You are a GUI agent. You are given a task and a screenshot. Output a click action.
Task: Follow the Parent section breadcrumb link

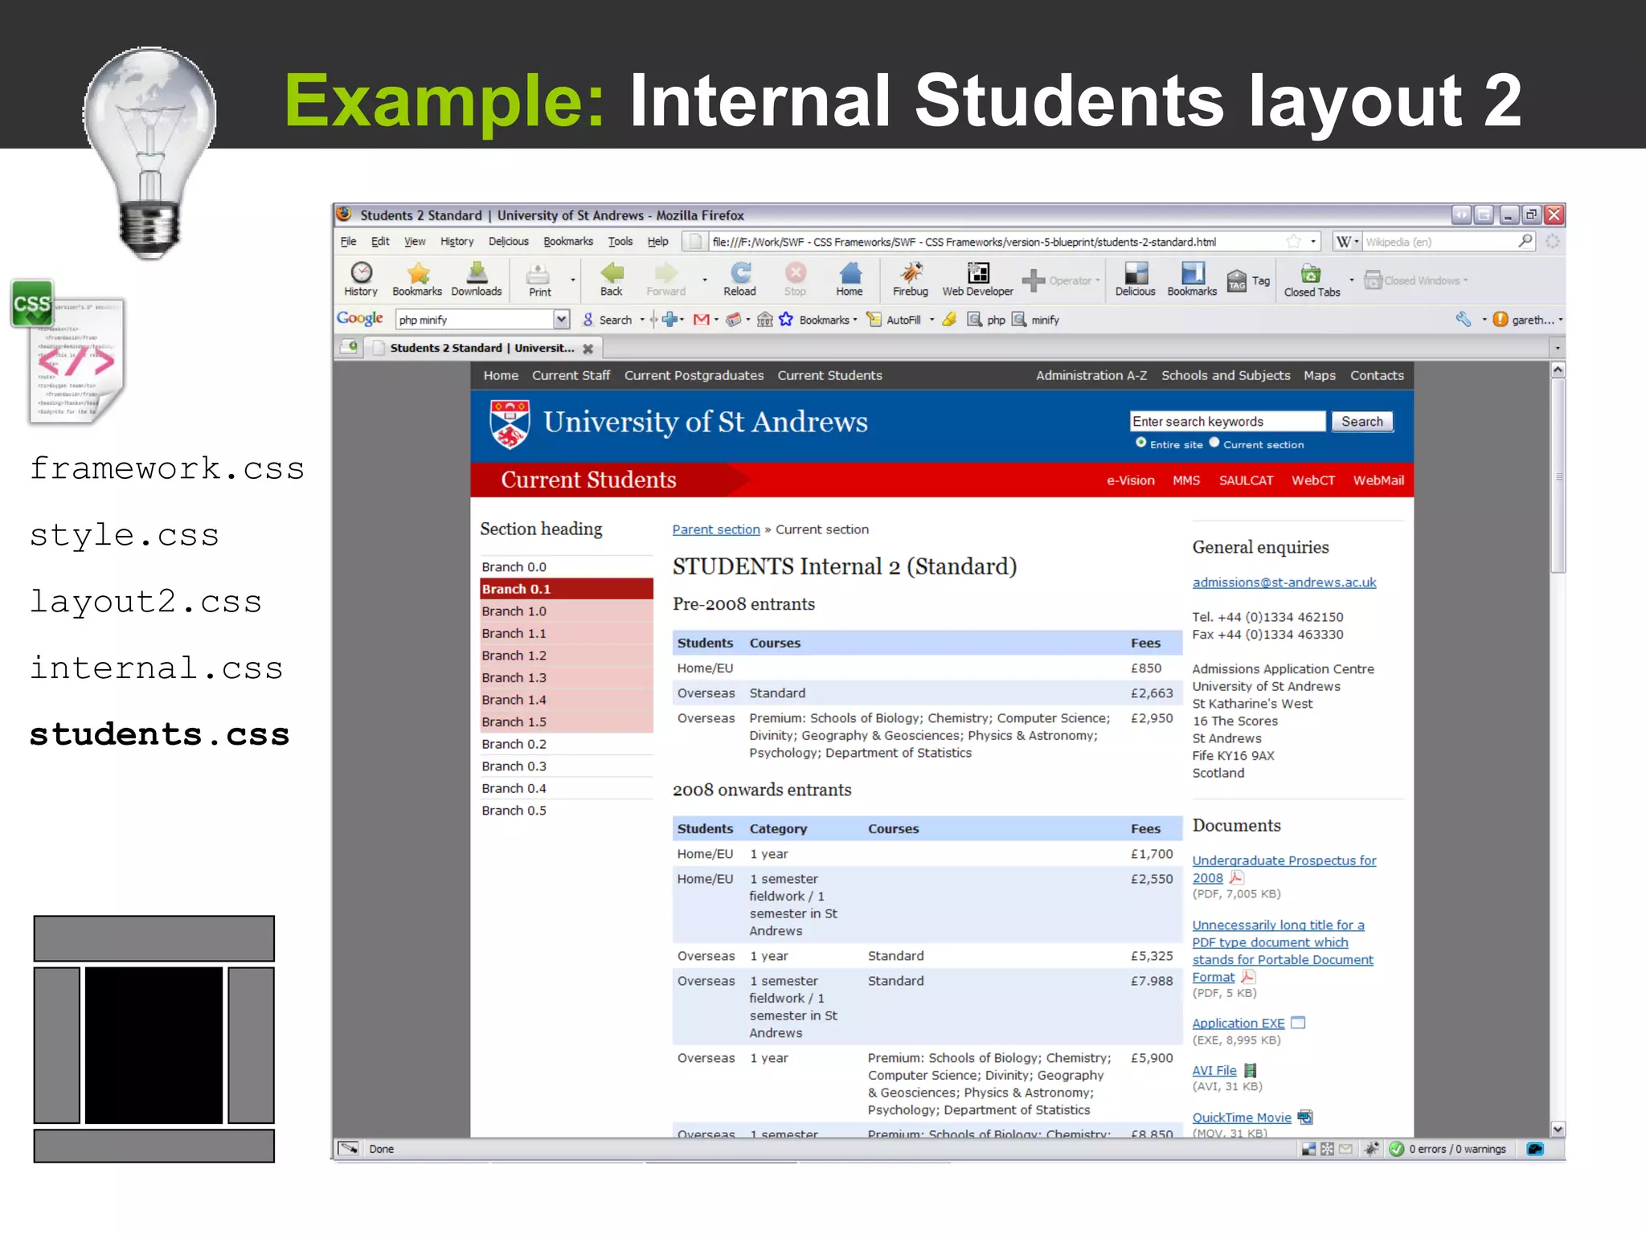[x=715, y=529]
